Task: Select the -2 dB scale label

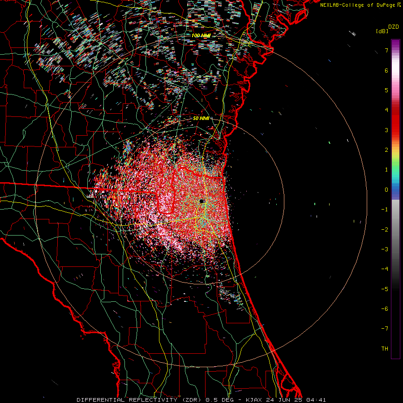Action: pyautogui.click(x=385, y=230)
